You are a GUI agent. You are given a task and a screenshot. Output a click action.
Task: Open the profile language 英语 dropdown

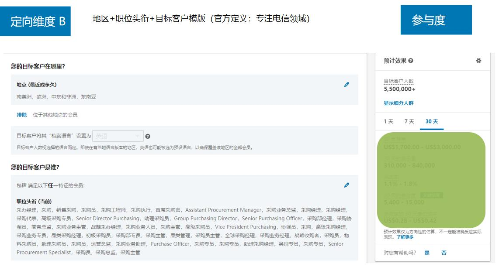118,136
